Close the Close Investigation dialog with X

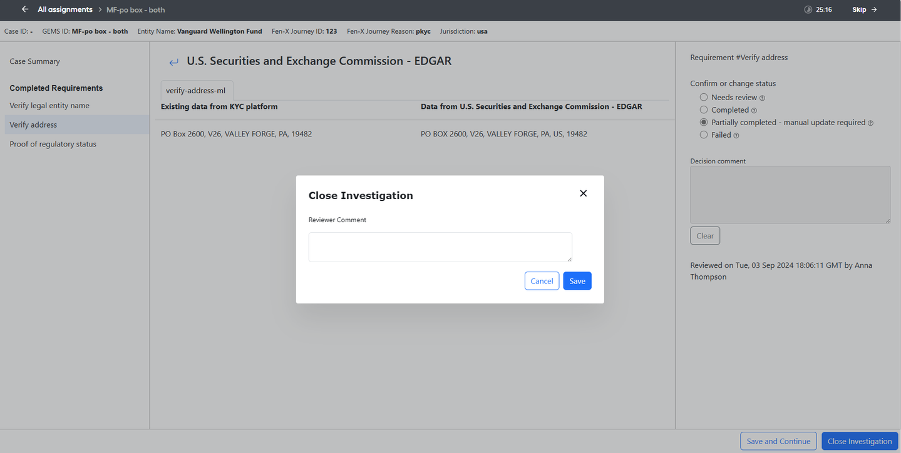583,193
